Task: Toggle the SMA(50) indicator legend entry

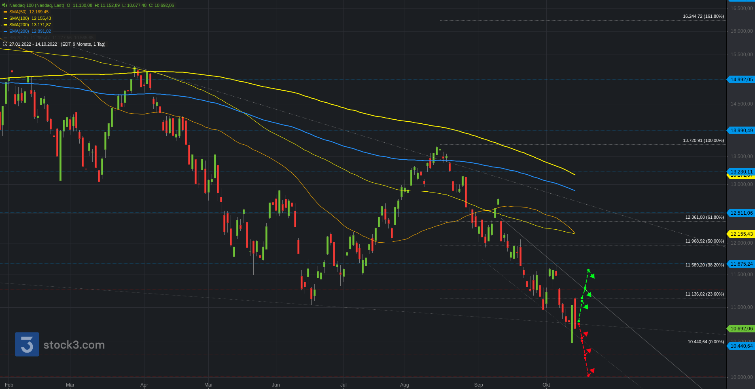Action: pyautogui.click(x=28, y=12)
